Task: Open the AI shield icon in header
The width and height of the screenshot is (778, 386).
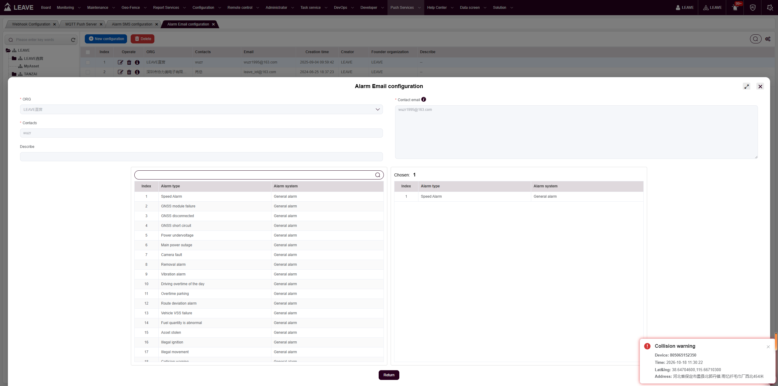Action: point(752,8)
